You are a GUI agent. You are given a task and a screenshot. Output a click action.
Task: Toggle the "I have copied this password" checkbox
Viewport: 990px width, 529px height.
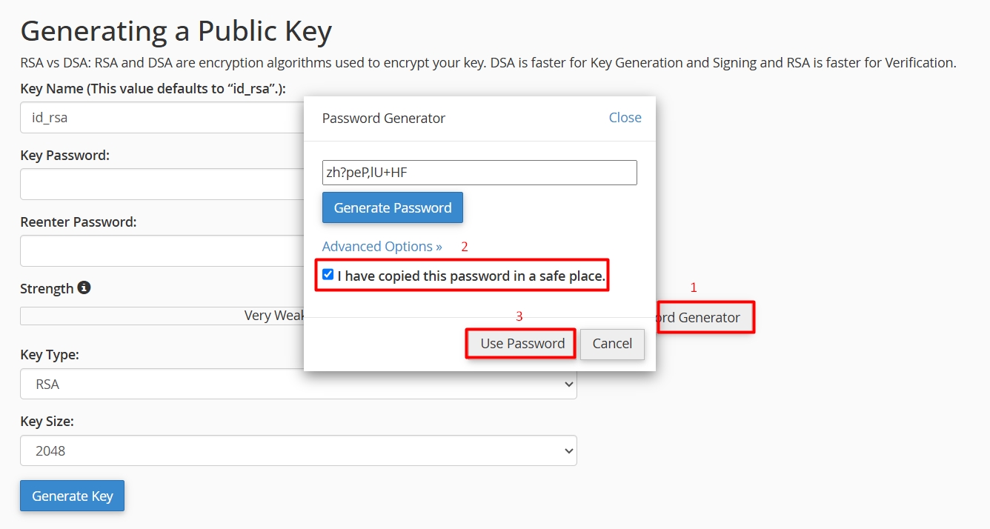328,275
